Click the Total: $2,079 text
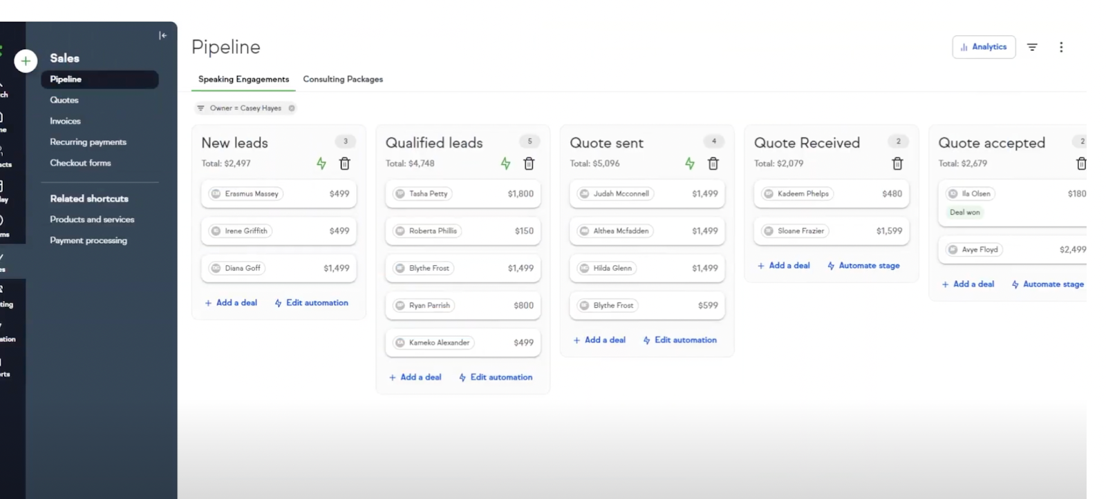This screenshot has height=499, width=1106. click(x=778, y=164)
